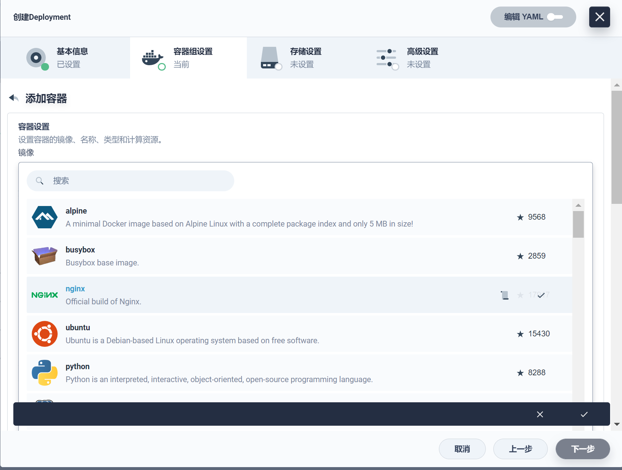Enable the 编辑 YAML toggle switch
Viewport: 622px width, 470px height.
[x=555, y=17]
